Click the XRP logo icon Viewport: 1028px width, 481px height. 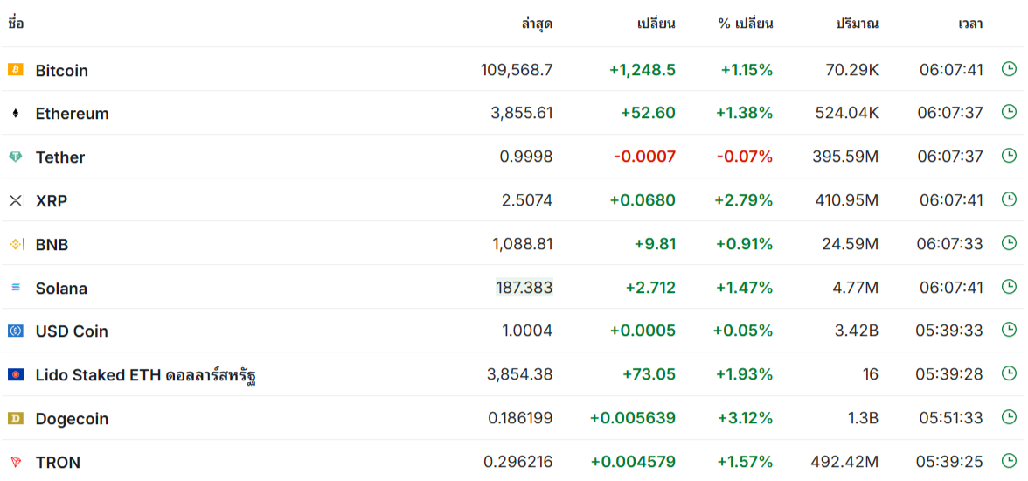15,200
